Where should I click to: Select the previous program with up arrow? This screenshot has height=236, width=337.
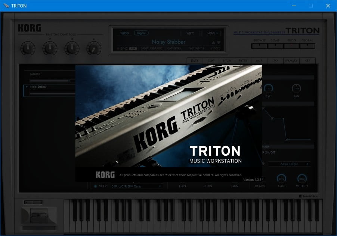coord(213,43)
